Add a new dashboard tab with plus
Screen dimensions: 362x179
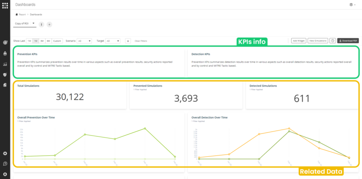pos(49,24)
